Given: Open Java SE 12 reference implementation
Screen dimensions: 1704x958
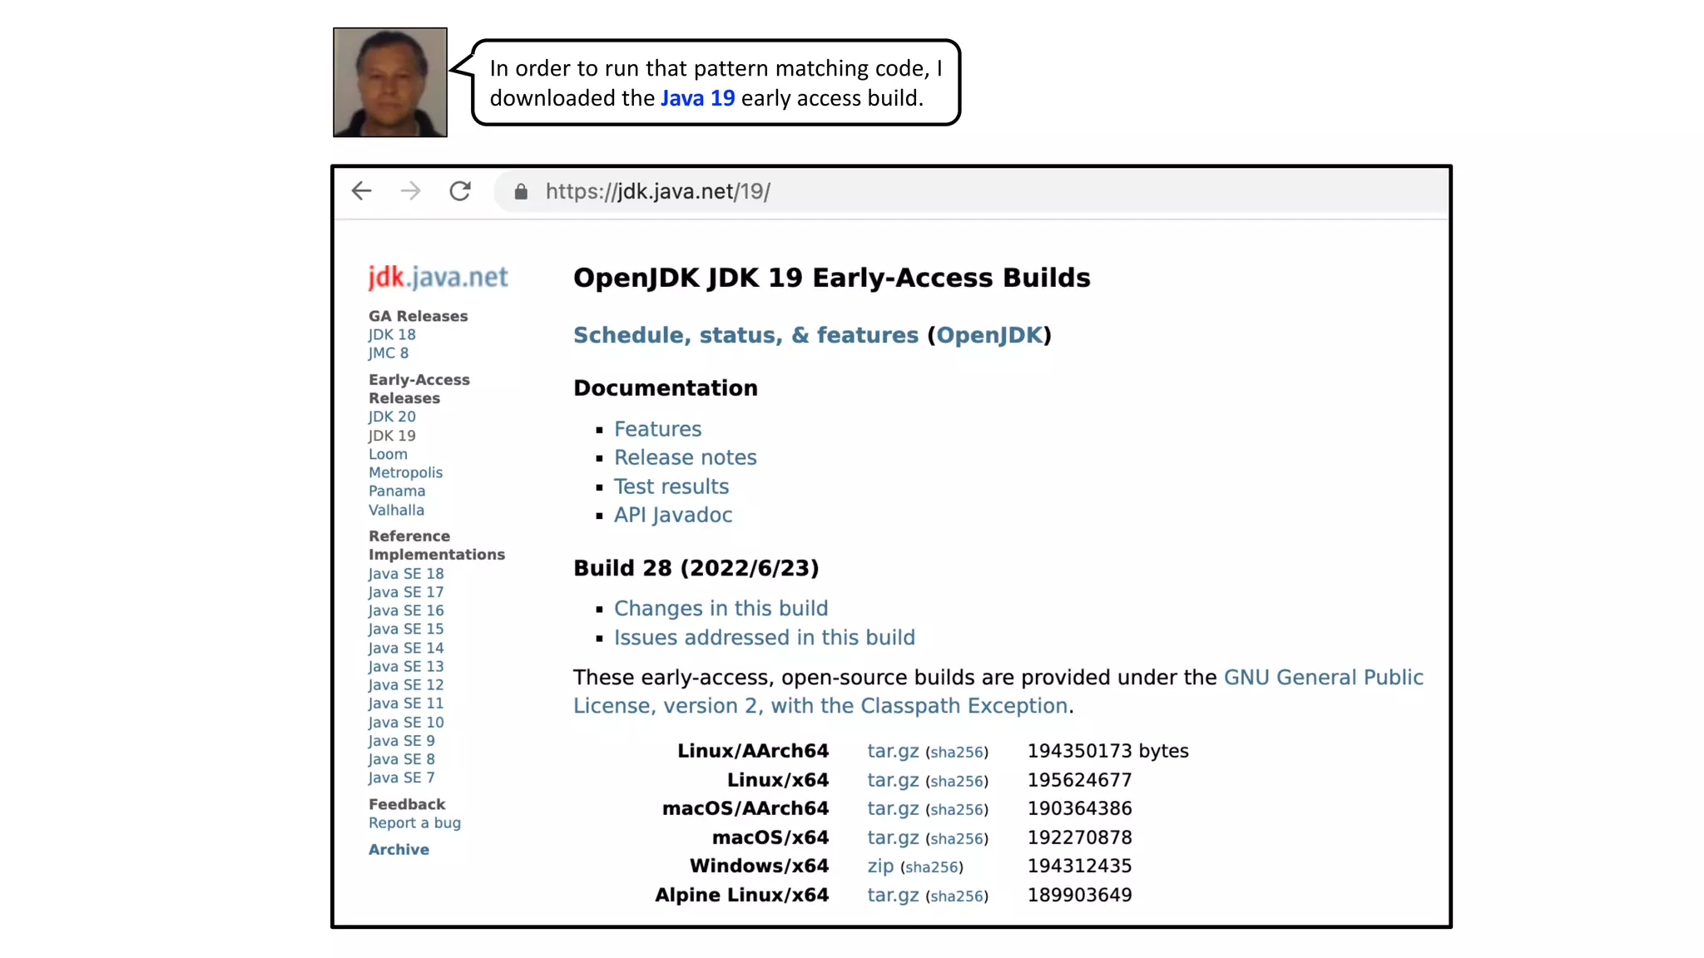Looking at the screenshot, I should (406, 684).
